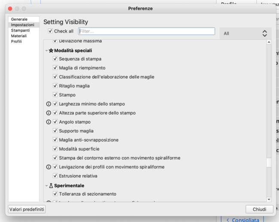Click info icon beside Levigazione dei profili
The image size is (279, 222).
pyautogui.click(x=49, y=167)
